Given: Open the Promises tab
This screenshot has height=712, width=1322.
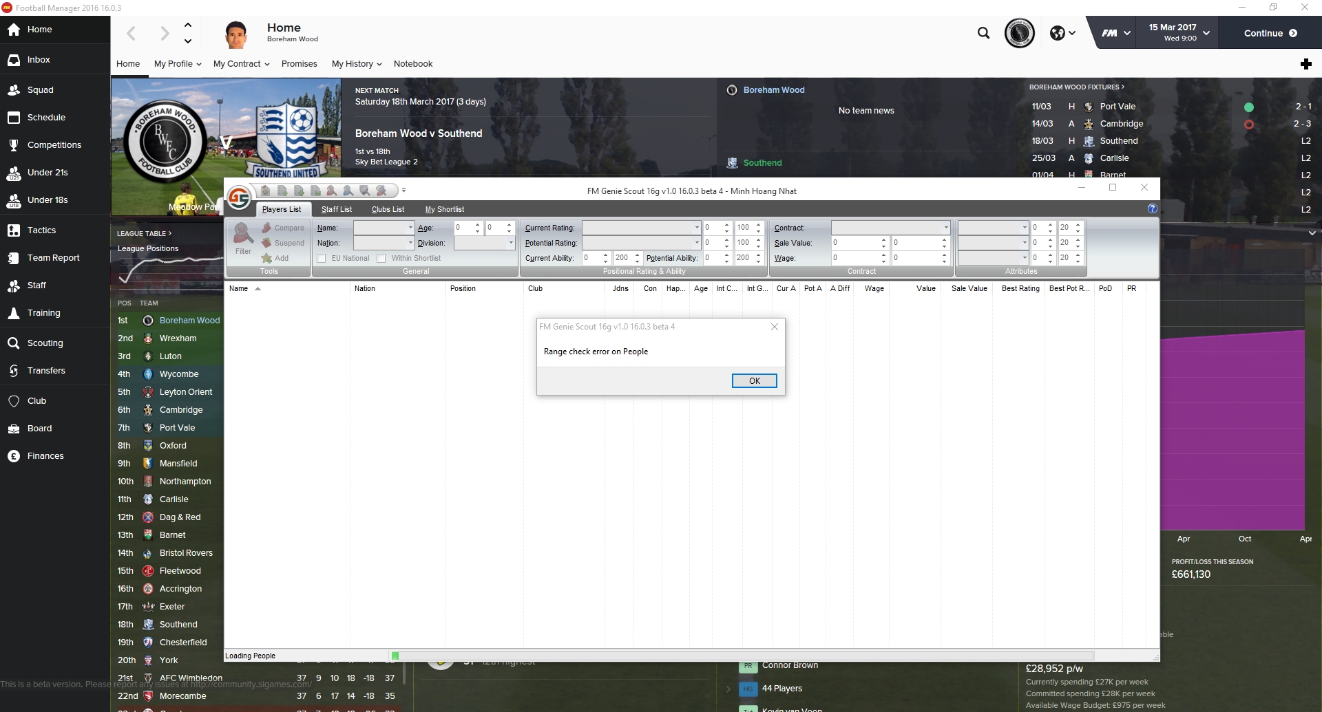Looking at the screenshot, I should point(300,64).
